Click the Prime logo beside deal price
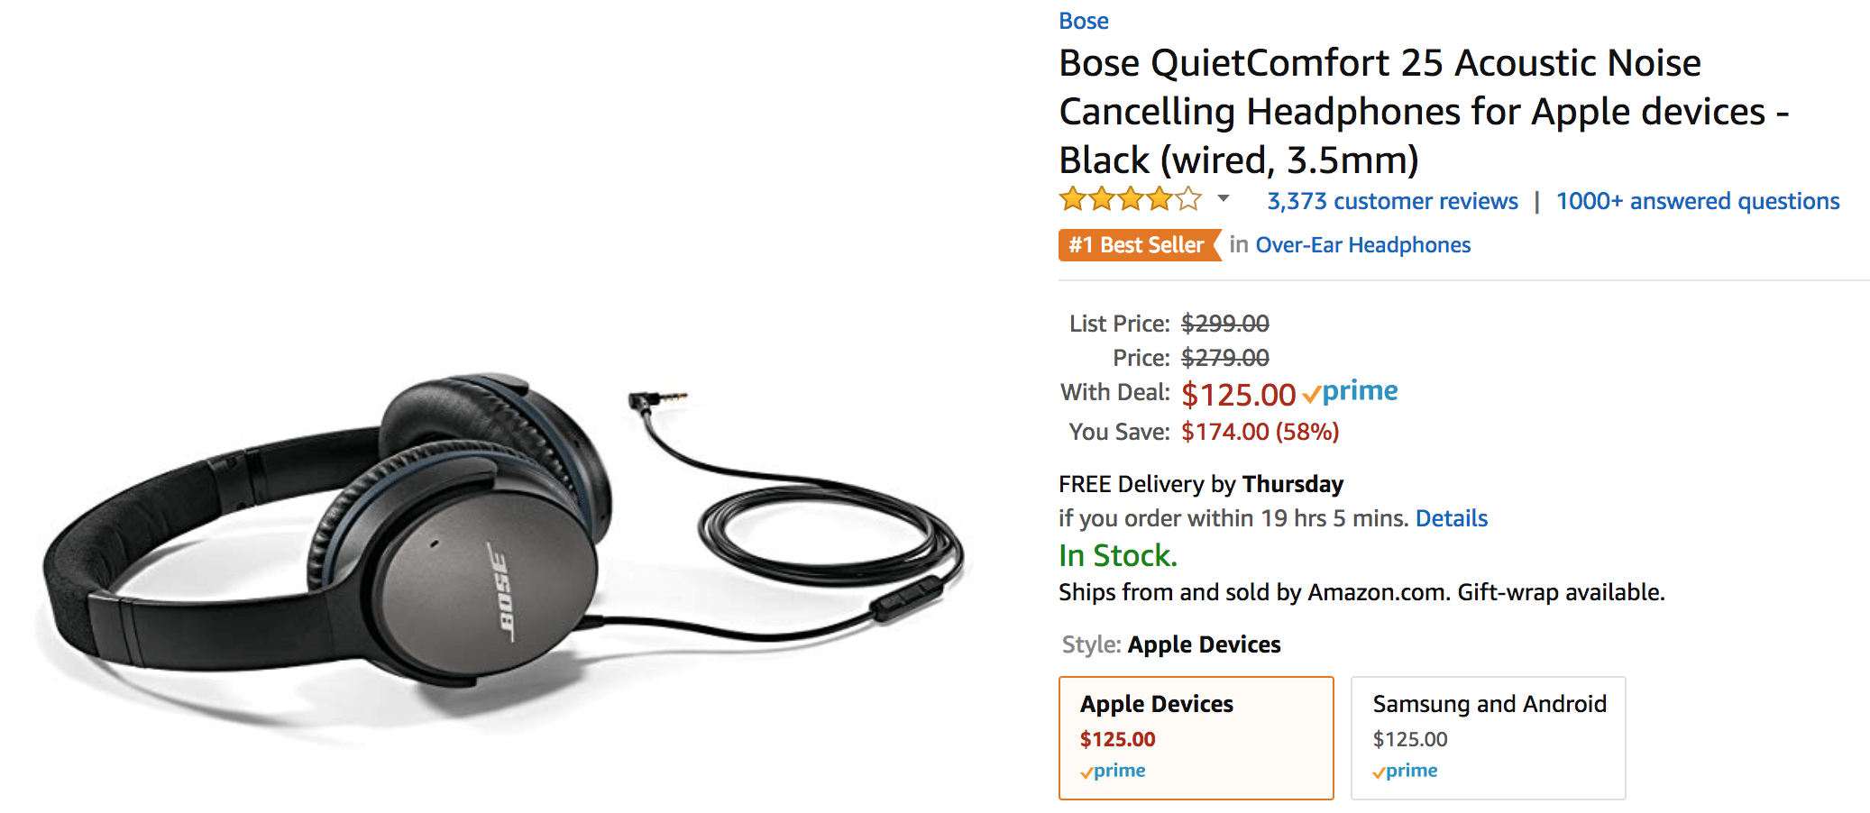The height and width of the screenshot is (813, 1870). (1351, 392)
